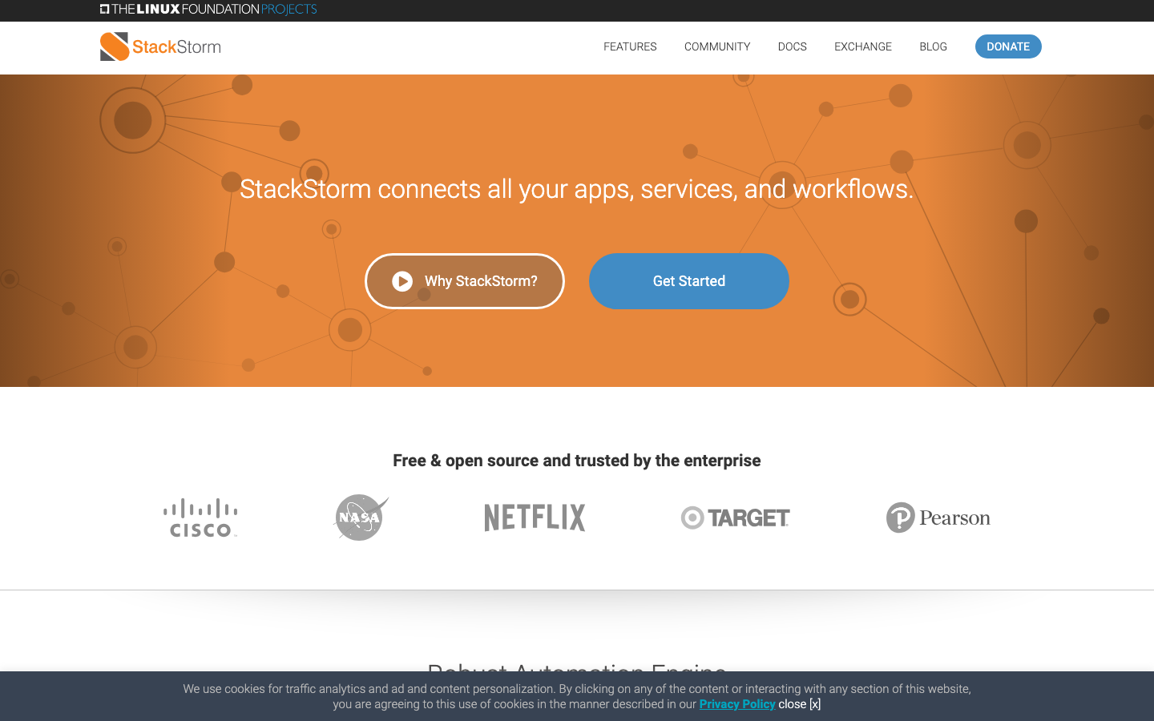Screen dimensions: 1154x721
Task: Select the Cisco company logo
Action: 200,517
